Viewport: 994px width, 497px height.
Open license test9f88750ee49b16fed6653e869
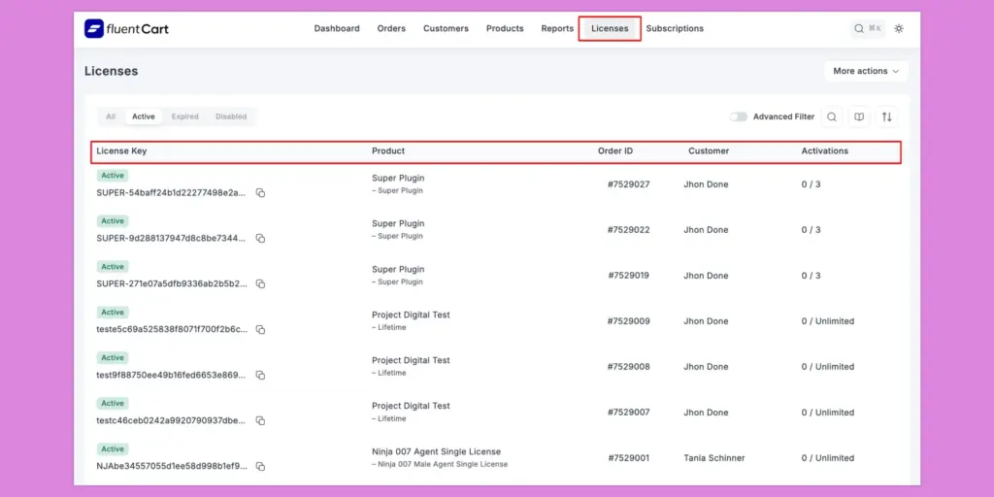[171, 376]
